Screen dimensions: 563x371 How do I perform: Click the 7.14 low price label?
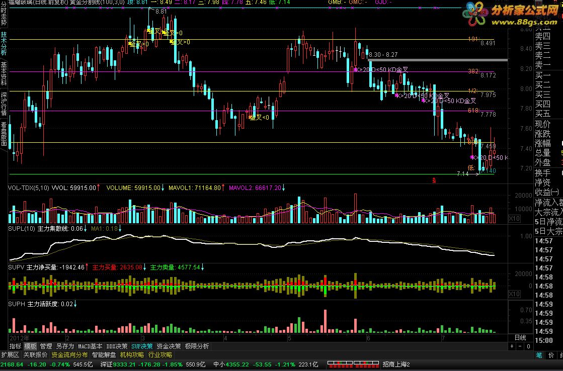coord(462,173)
